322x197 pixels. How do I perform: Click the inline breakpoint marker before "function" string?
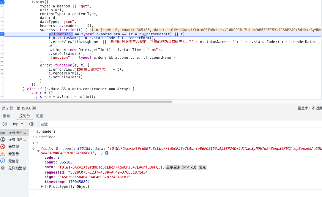(50, 34)
